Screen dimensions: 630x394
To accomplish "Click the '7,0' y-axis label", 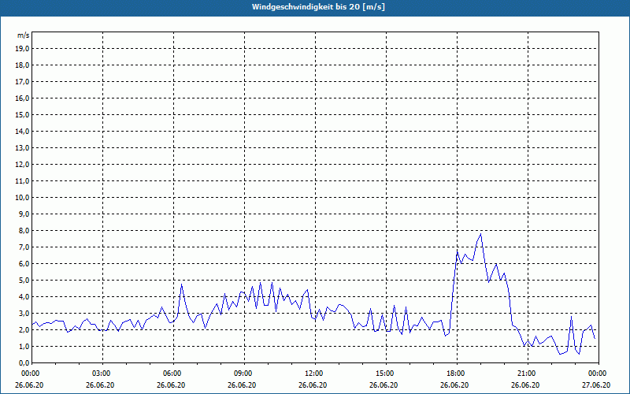I will 24,247.
